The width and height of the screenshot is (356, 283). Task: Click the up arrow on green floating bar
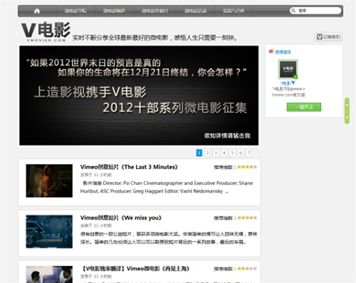click(347, 105)
